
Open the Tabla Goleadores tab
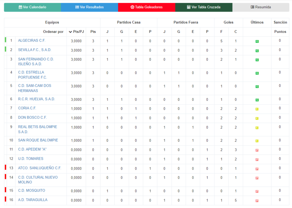[147, 7]
